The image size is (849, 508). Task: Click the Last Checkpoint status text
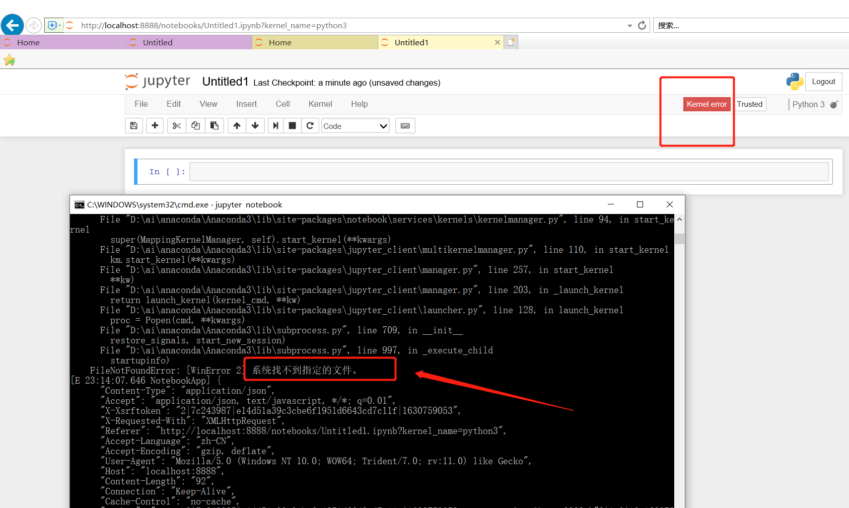346,83
